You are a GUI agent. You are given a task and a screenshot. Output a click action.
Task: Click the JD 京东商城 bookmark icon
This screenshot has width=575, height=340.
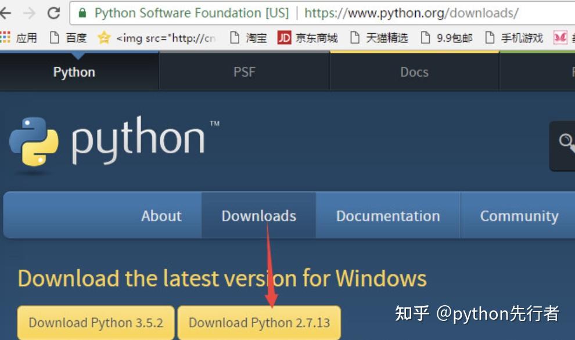(284, 38)
